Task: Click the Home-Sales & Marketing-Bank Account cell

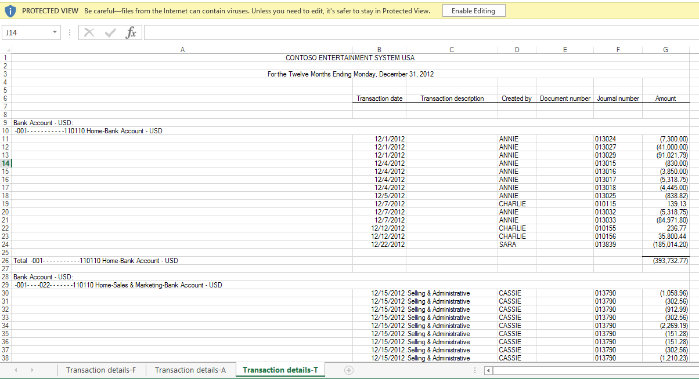Action: tap(118, 285)
